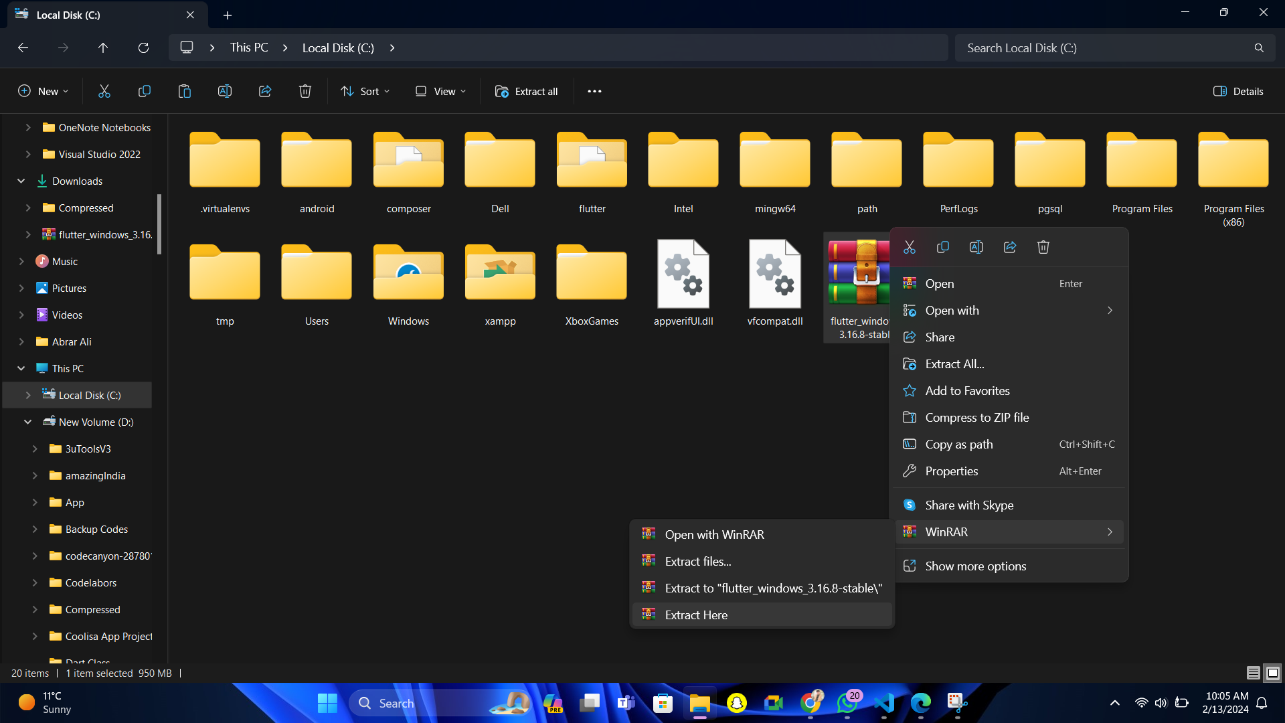Click the Paste icon in the toolbar

pyautogui.click(x=184, y=92)
